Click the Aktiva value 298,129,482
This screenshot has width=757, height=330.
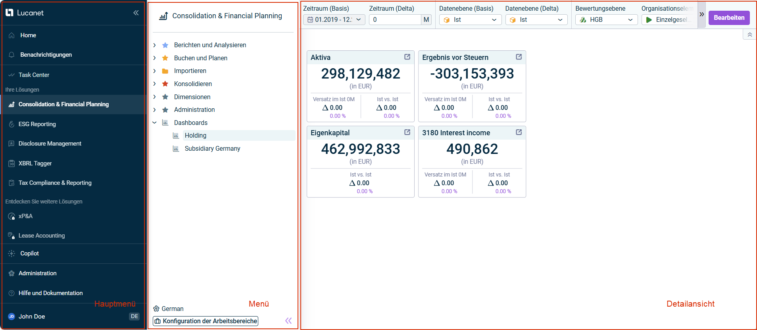[361, 74]
